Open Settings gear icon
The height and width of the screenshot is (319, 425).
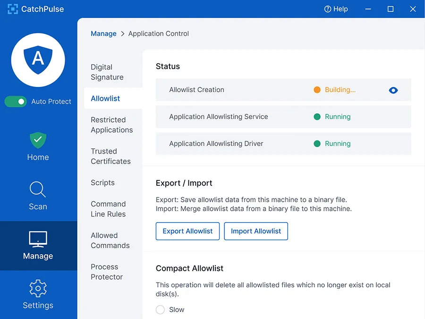point(38,288)
